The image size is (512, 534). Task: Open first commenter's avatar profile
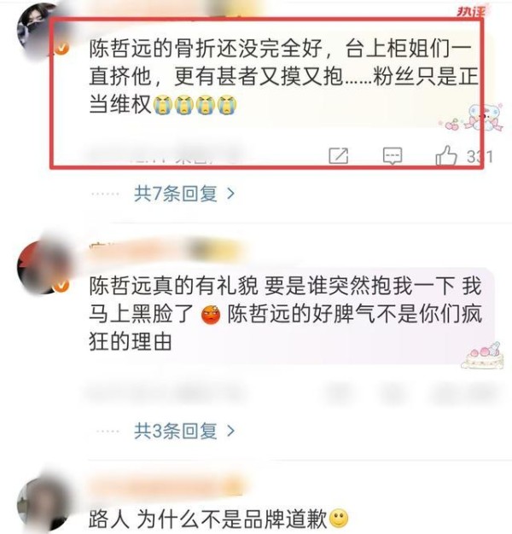coord(43,31)
